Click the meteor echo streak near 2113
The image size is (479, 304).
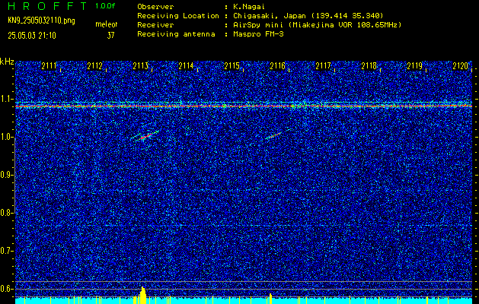coord(145,136)
